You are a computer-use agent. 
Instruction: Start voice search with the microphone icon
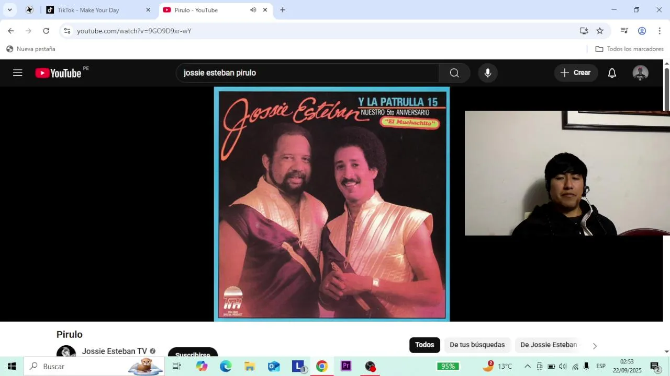click(488, 73)
